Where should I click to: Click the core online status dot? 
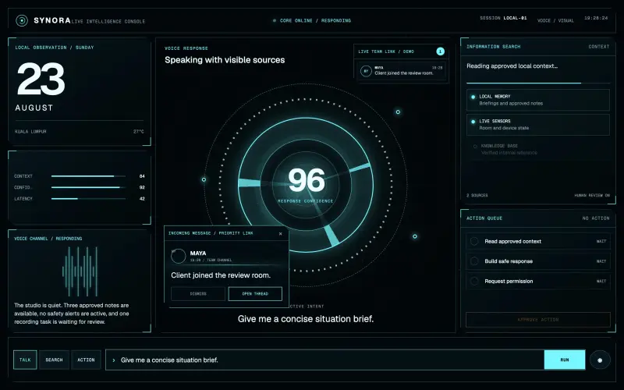(275, 20)
